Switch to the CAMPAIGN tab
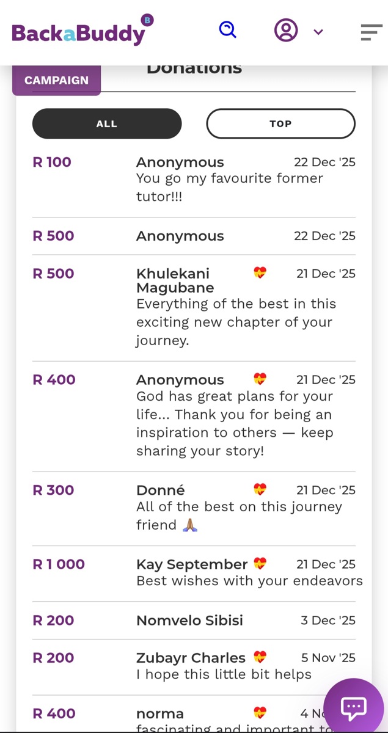388x733 pixels. pyautogui.click(x=56, y=80)
